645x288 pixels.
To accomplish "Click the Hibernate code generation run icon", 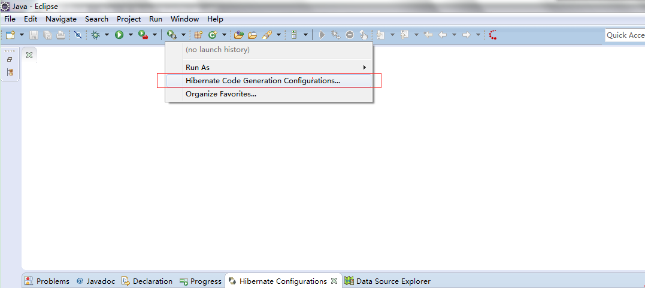I will click(172, 35).
